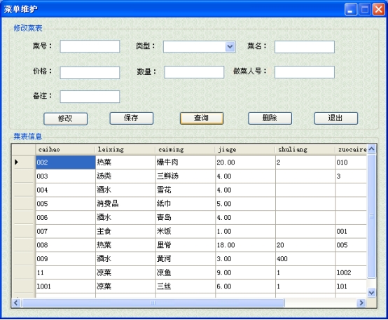
Task: Focus the 菜号 input field
Action: (x=90, y=46)
